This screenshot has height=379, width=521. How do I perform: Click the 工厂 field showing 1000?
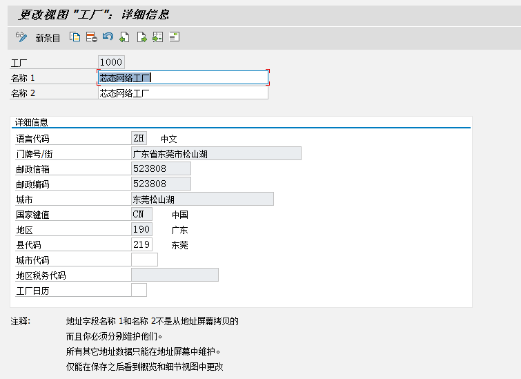111,62
